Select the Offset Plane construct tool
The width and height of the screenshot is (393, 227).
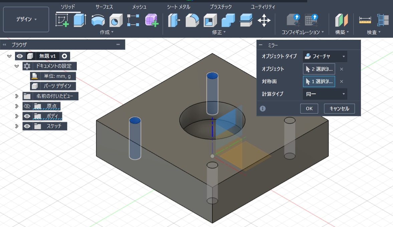coord(341,20)
